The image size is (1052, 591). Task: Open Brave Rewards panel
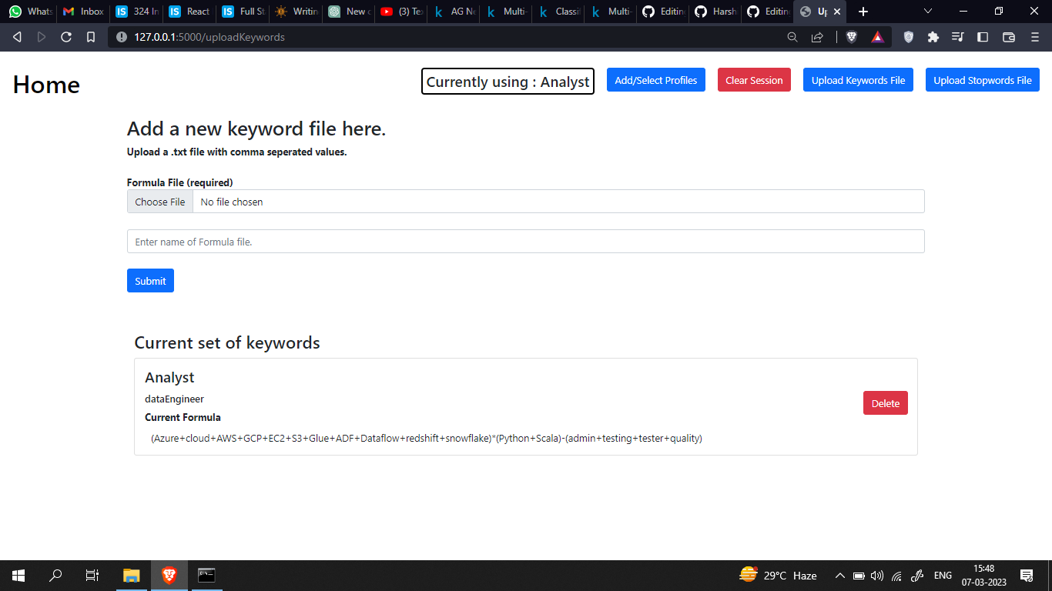pos(877,36)
